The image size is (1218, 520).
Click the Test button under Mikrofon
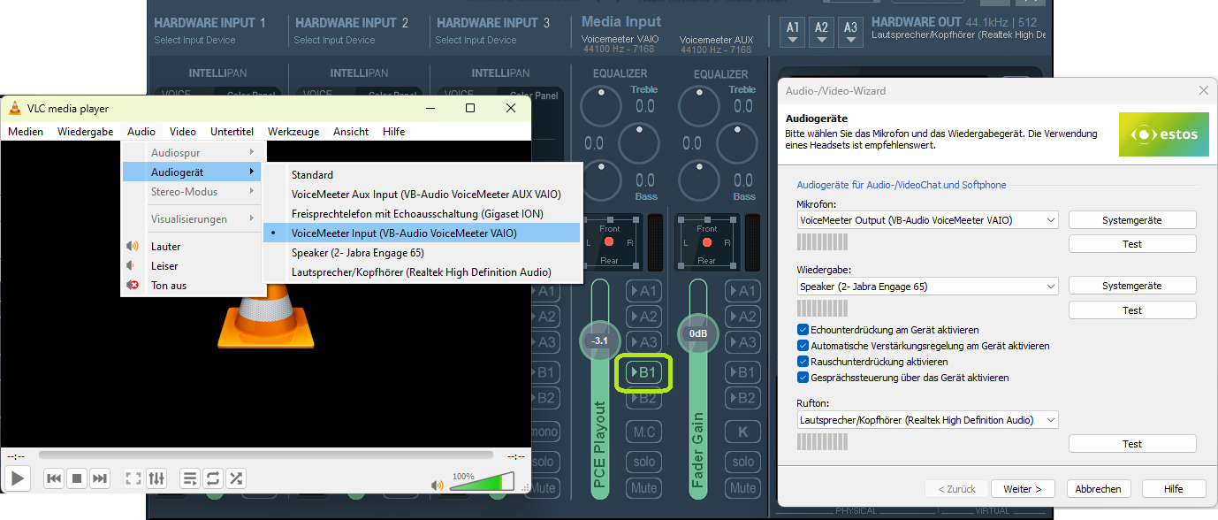pos(1131,244)
